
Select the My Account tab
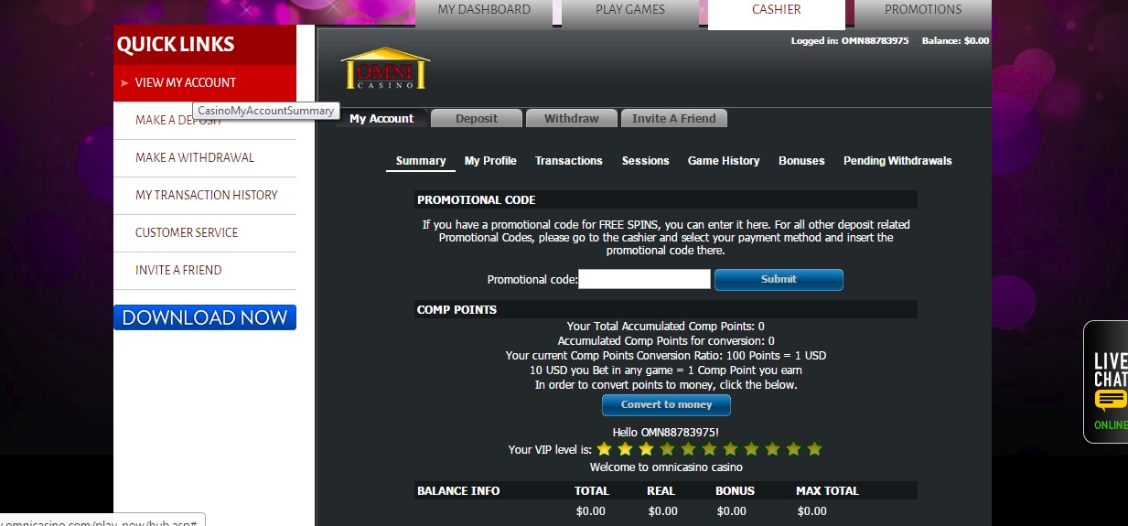click(x=381, y=118)
